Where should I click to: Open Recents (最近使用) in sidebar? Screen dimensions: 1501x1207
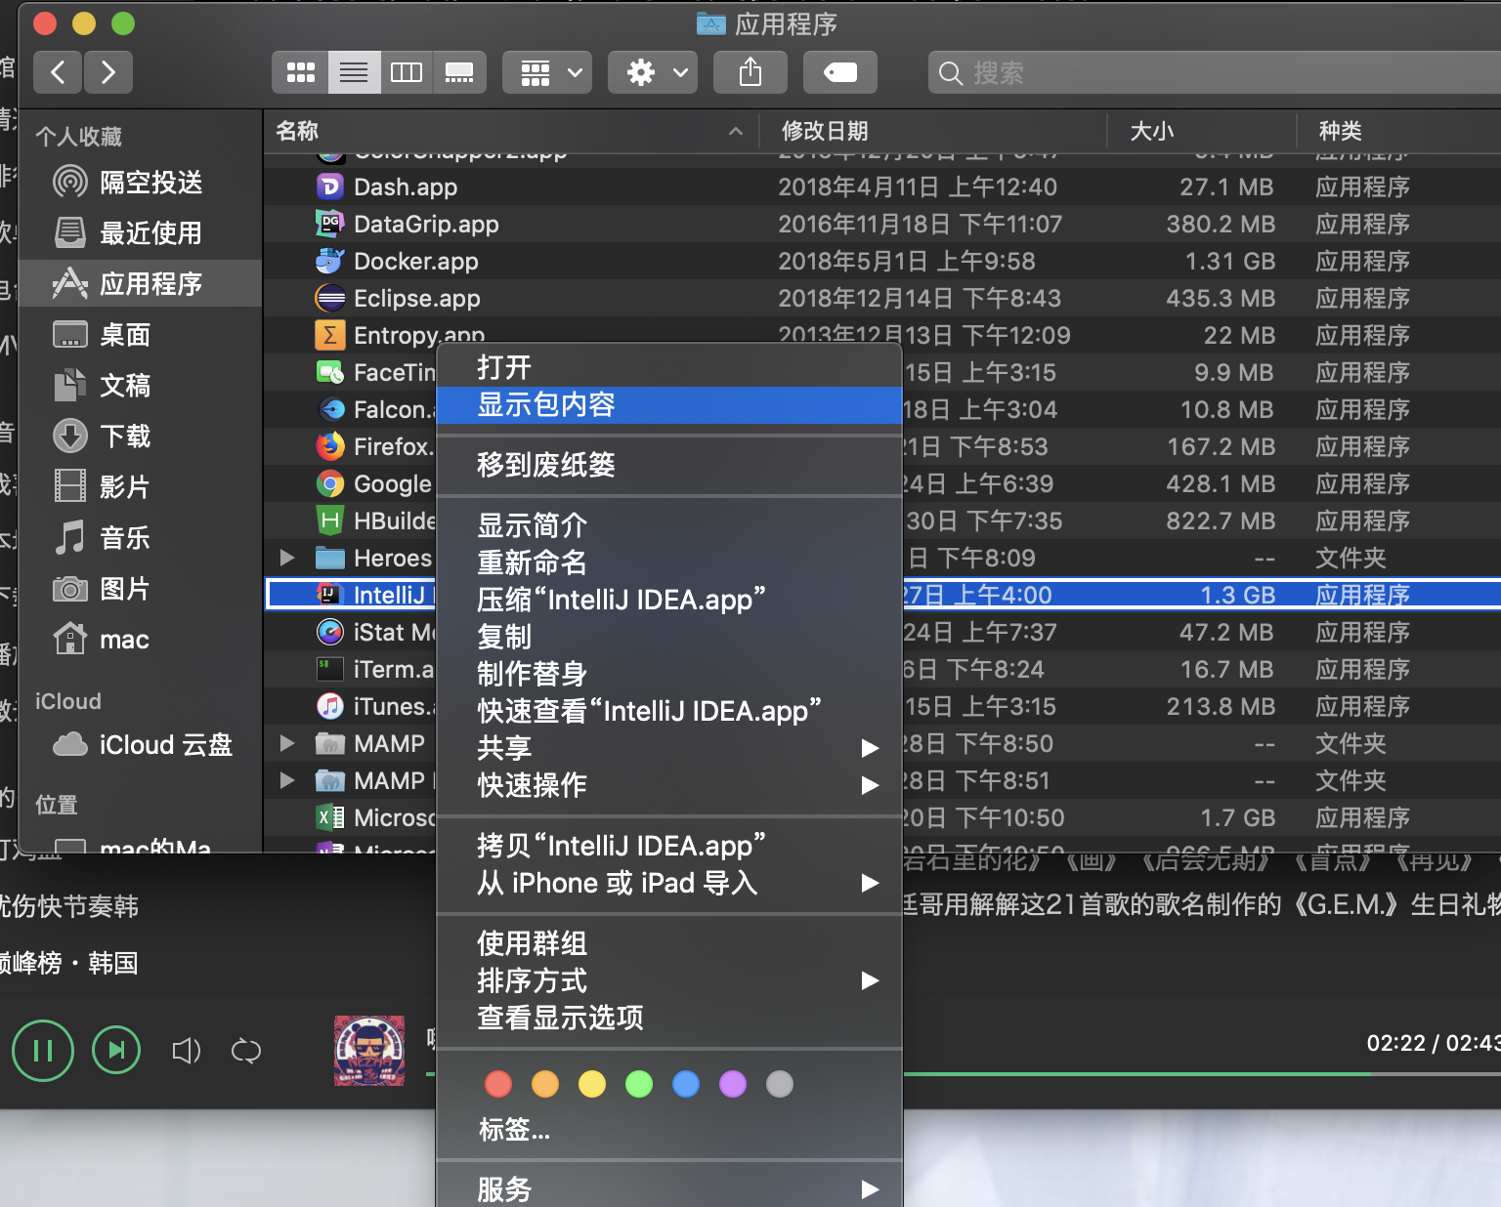tap(140, 233)
